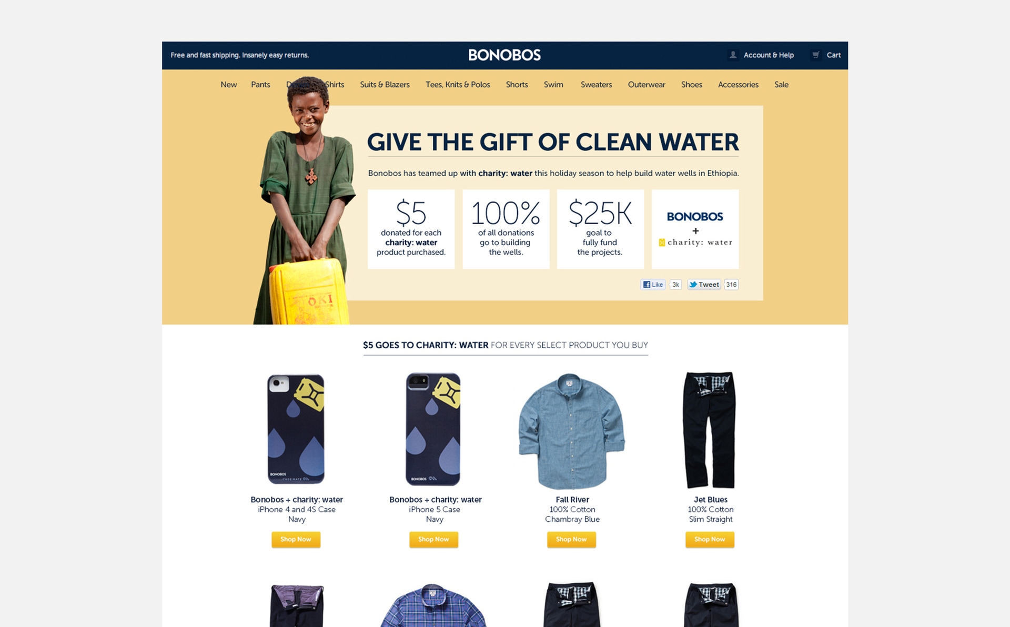
Task: Open the Pants menu category
Action: (260, 85)
